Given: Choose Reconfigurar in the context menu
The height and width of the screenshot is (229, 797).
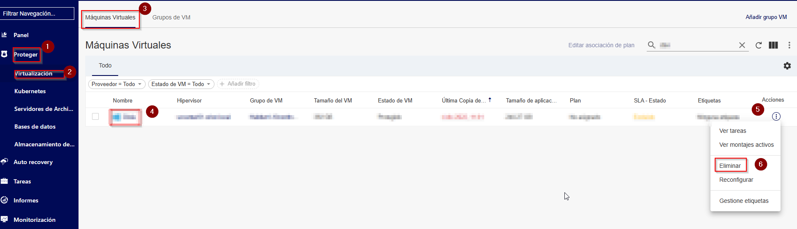Looking at the screenshot, I should click(736, 180).
